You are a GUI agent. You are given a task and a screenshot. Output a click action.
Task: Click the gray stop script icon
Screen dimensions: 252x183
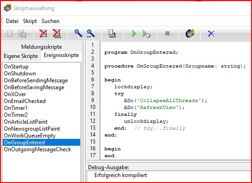(x=168, y=34)
